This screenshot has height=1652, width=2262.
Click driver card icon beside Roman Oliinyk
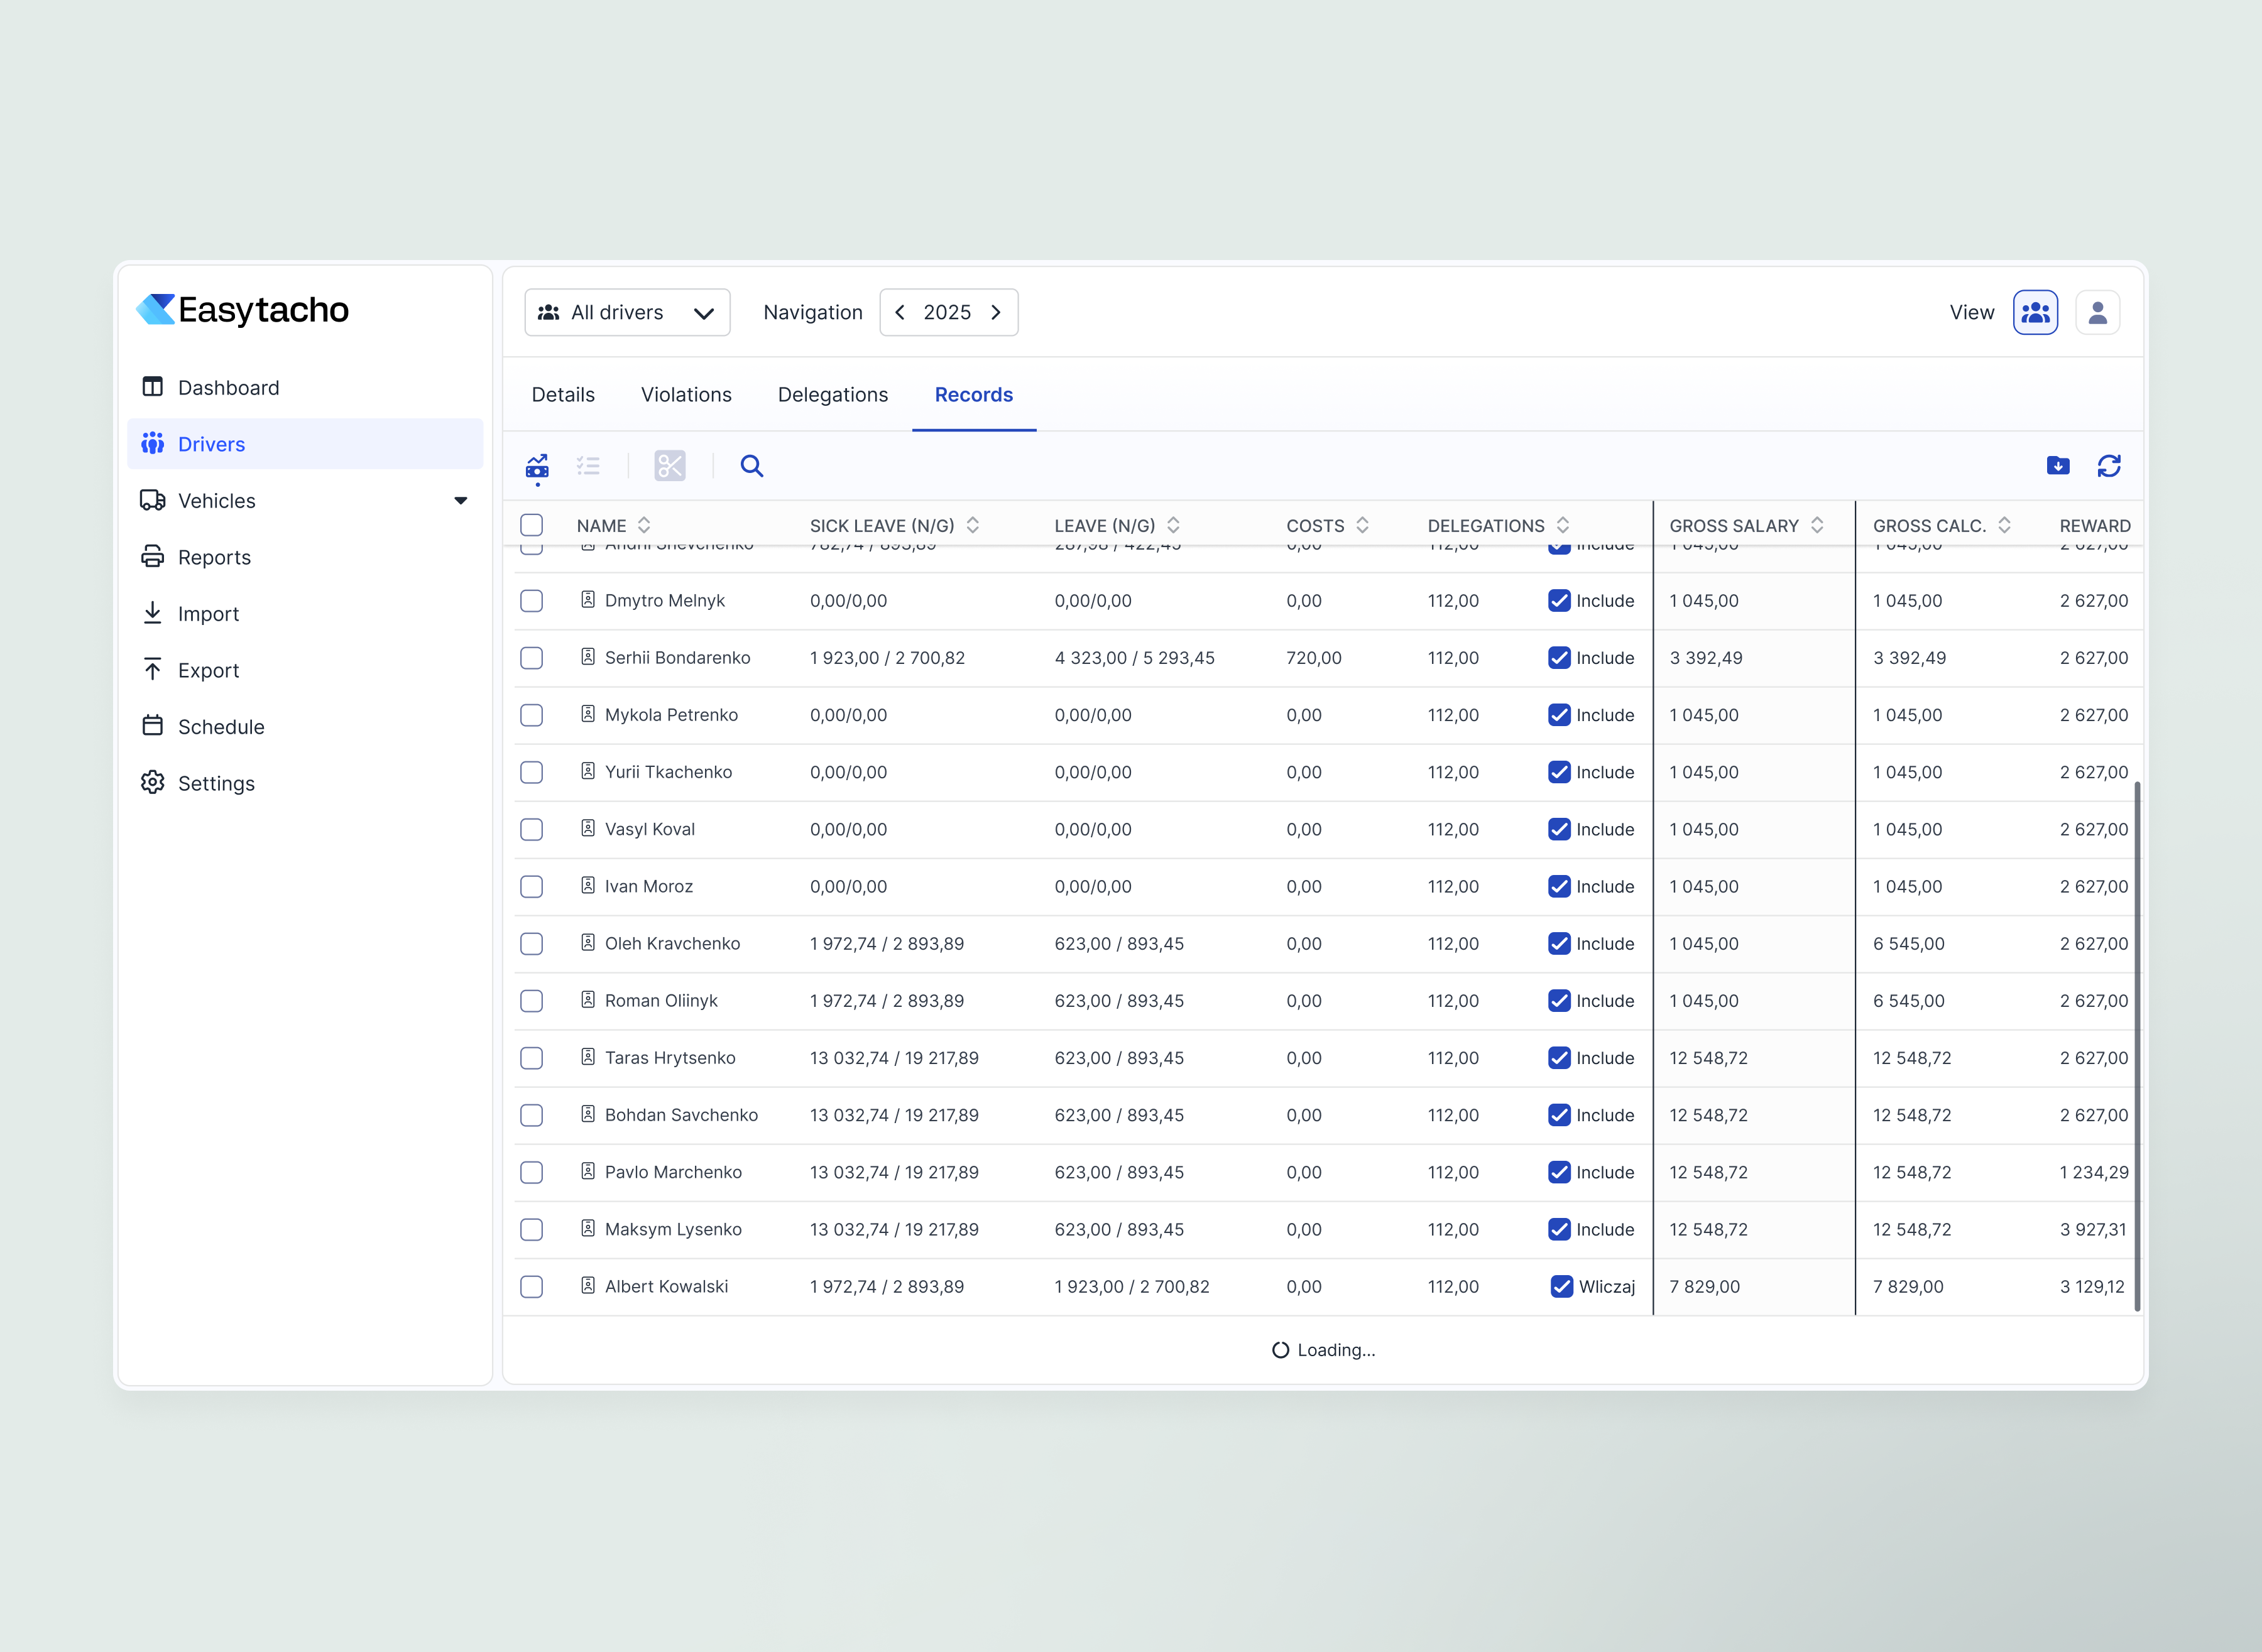pos(588,1000)
